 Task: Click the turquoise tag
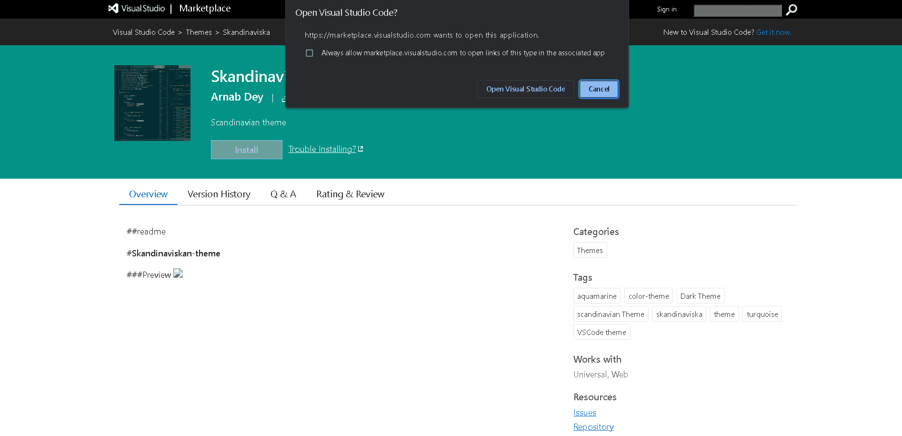[762, 314]
